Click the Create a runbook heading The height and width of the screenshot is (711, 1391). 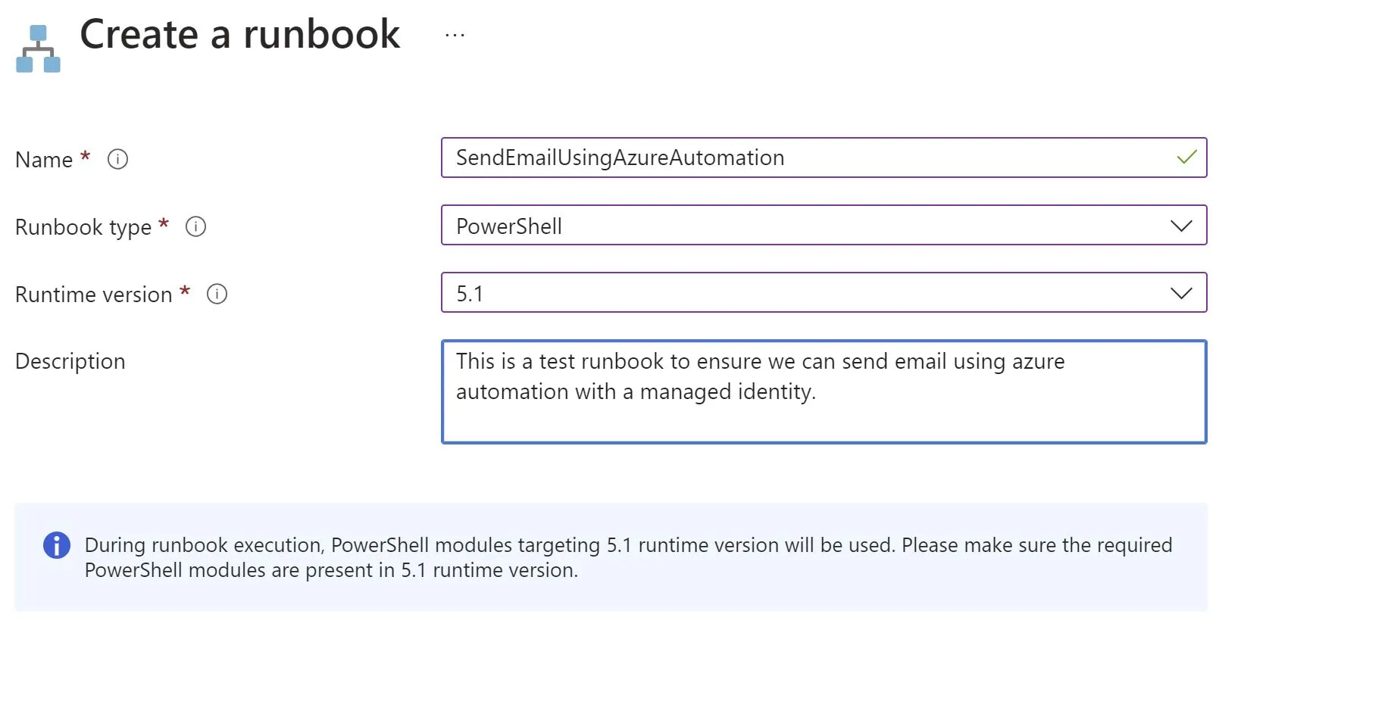[x=240, y=35]
